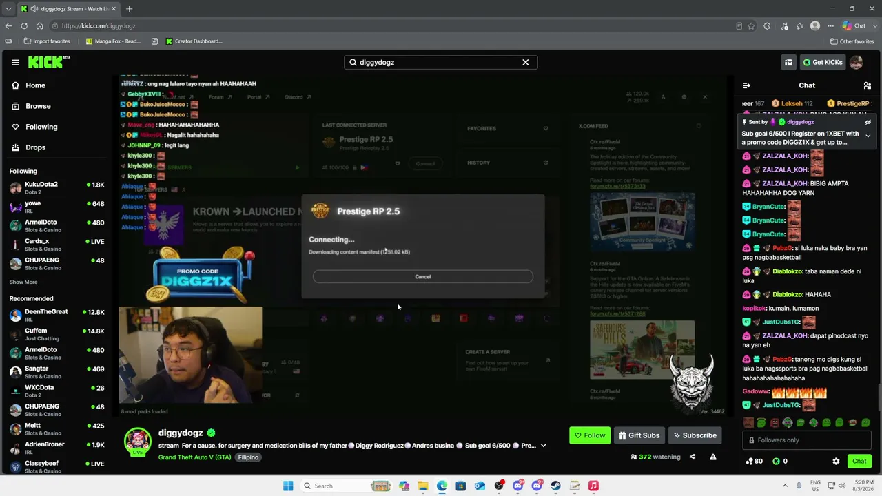Viewport: 882px width, 496px height.
Task: Click the diggydogz channel avatar
Action: pos(137,441)
